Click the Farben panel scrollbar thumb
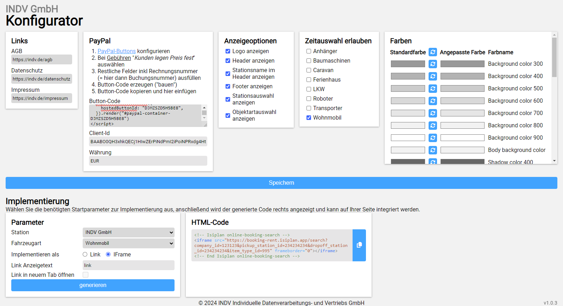This screenshot has width=563, height=306. click(x=554, y=57)
